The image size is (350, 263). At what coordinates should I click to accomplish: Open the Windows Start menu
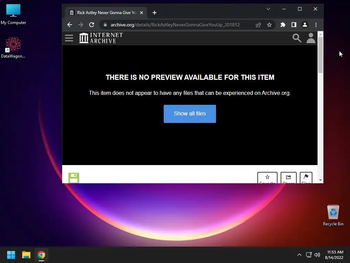click(11, 255)
